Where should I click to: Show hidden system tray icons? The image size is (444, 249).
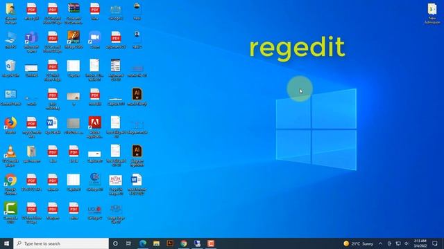click(x=380, y=243)
